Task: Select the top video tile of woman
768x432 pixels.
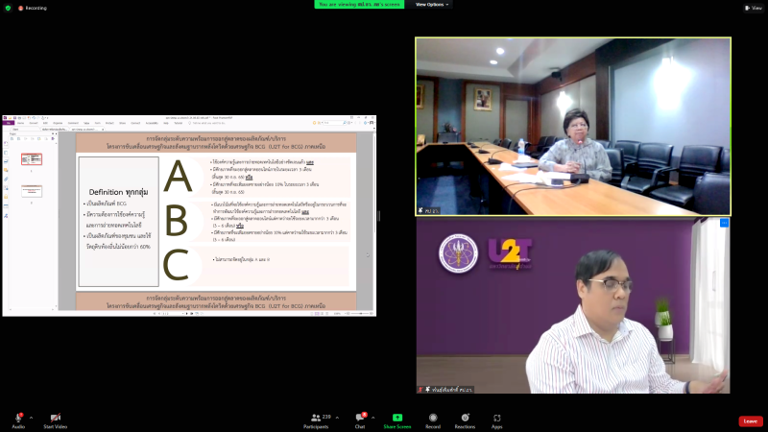Action: 572,126
